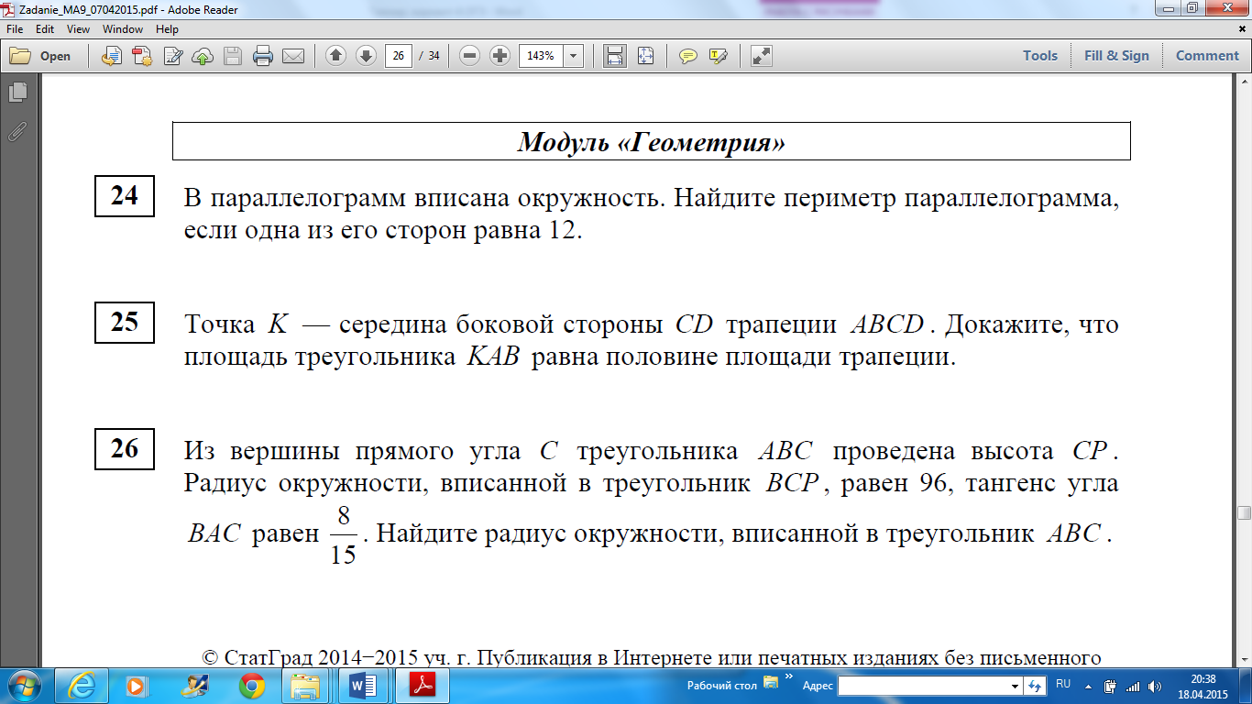Click the edit PDF with pencil icon
Viewport: 1252px width, 704px height.
coord(172,56)
